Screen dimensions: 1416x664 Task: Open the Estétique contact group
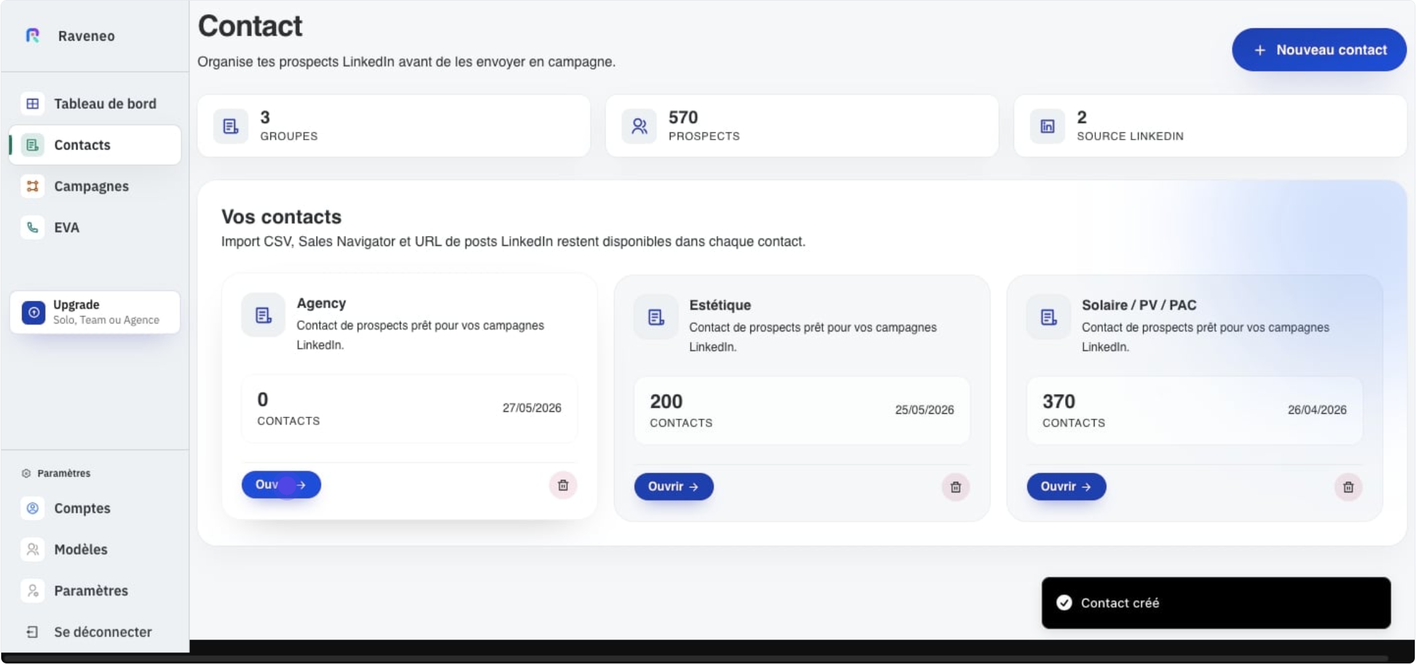674,487
